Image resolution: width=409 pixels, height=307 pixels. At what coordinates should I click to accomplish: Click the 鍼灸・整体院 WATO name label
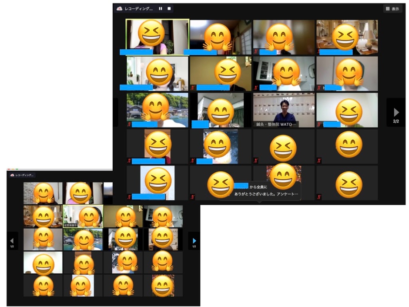coord(276,124)
